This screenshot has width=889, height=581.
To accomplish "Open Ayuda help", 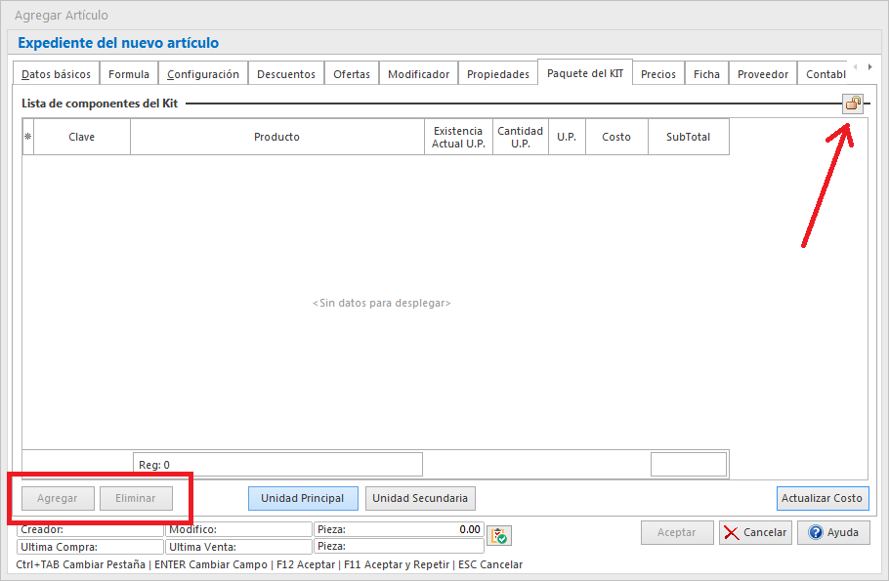I will pyautogui.click(x=833, y=532).
